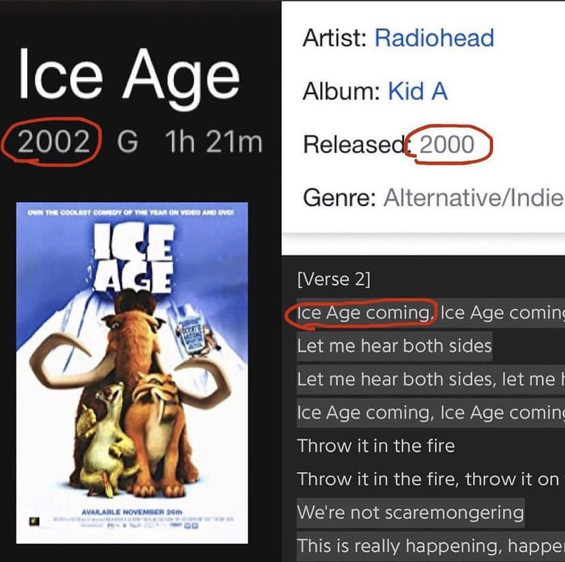The height and width of the screenshot is (562, 565).
Task: Click the 1h 21m runtime text
Action: click(x=213, y=141)
